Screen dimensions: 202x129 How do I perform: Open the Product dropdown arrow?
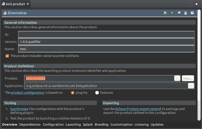pyautogui.click(x=177, y=78)
